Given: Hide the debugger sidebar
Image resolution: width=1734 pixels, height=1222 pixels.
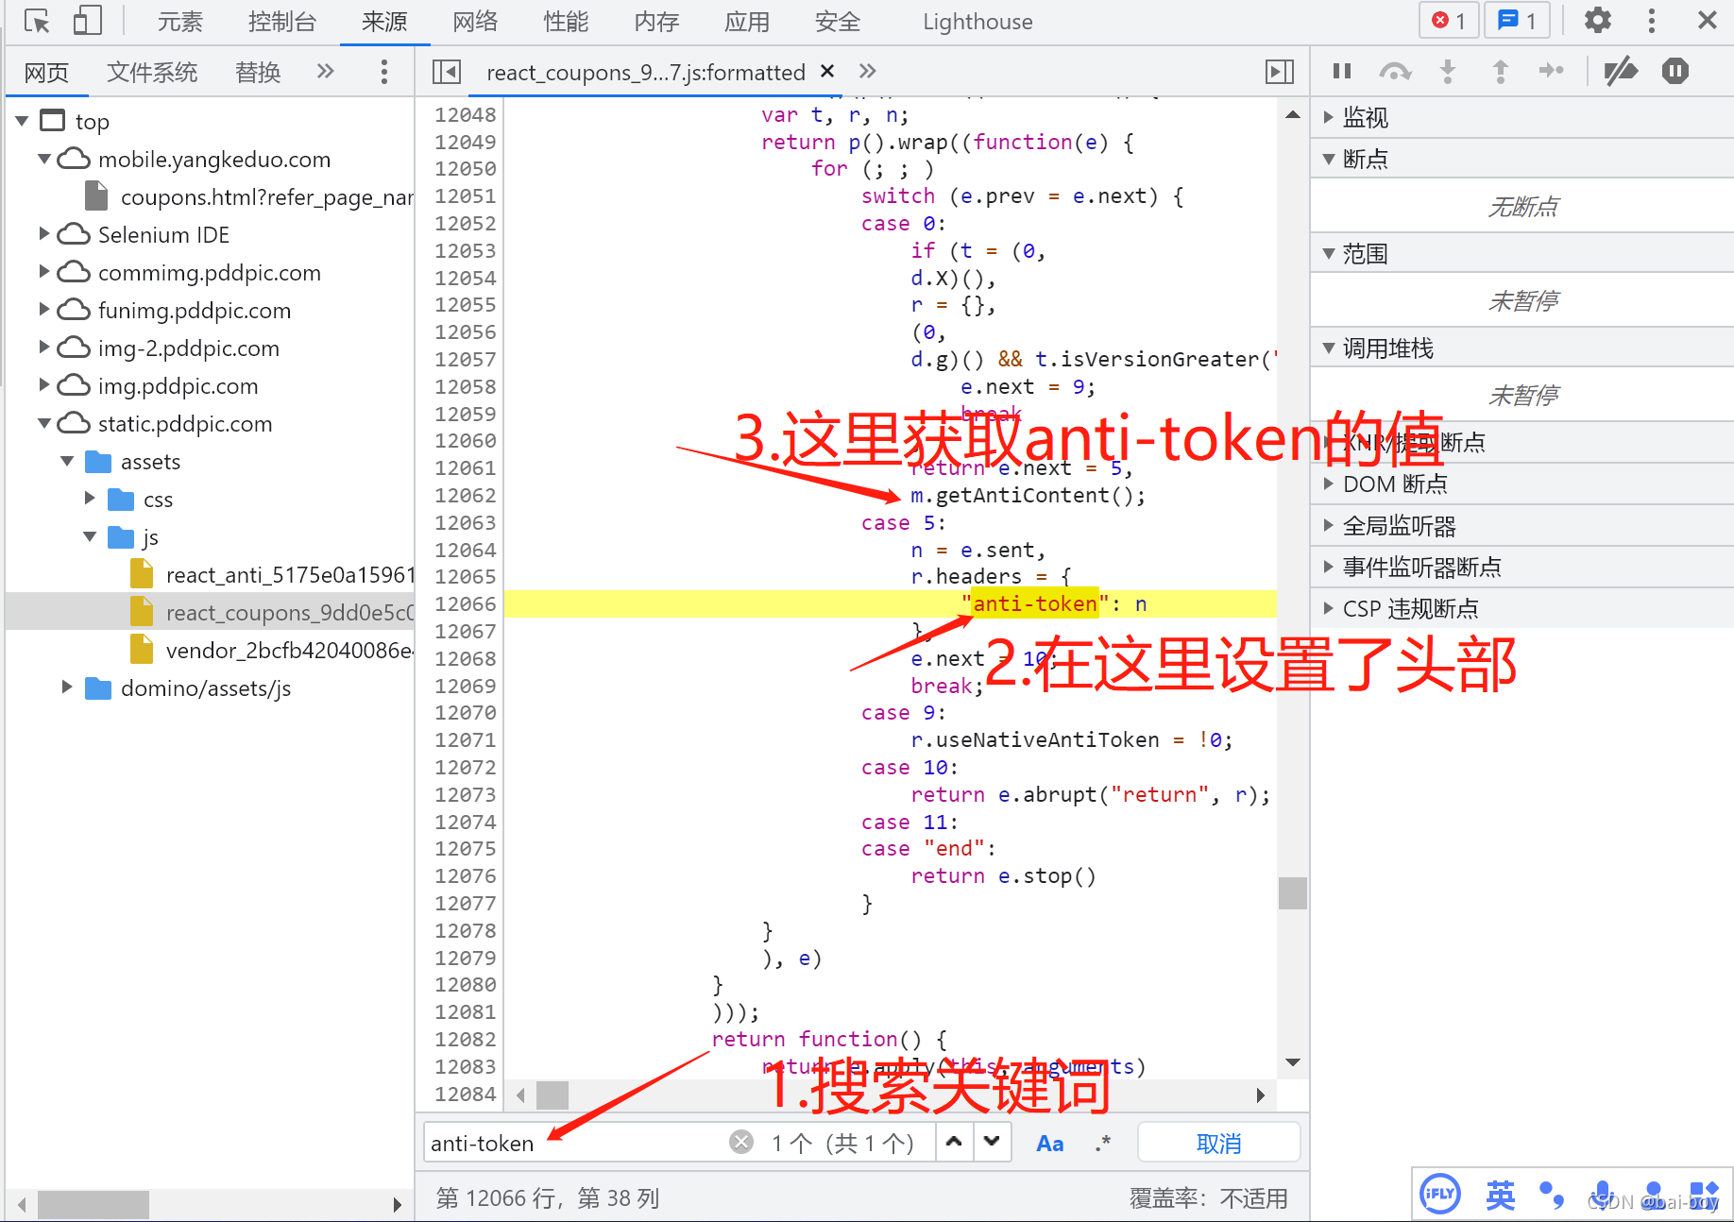Looking at the screenshot, I should coord(1280,72).
